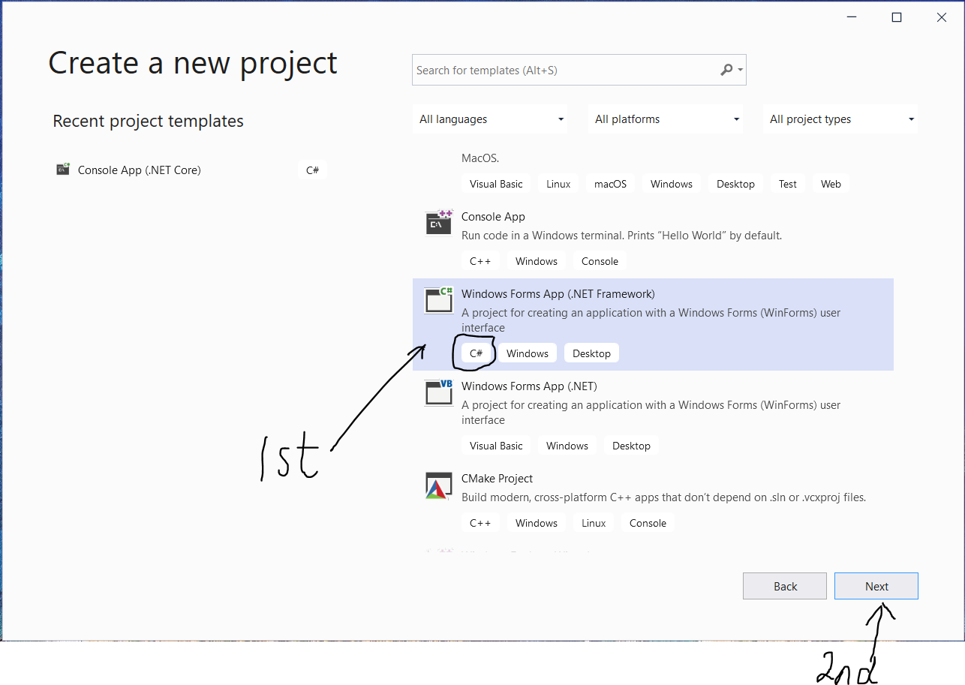Click the Console App description text
965x685 pixels.
pos(622,236)
